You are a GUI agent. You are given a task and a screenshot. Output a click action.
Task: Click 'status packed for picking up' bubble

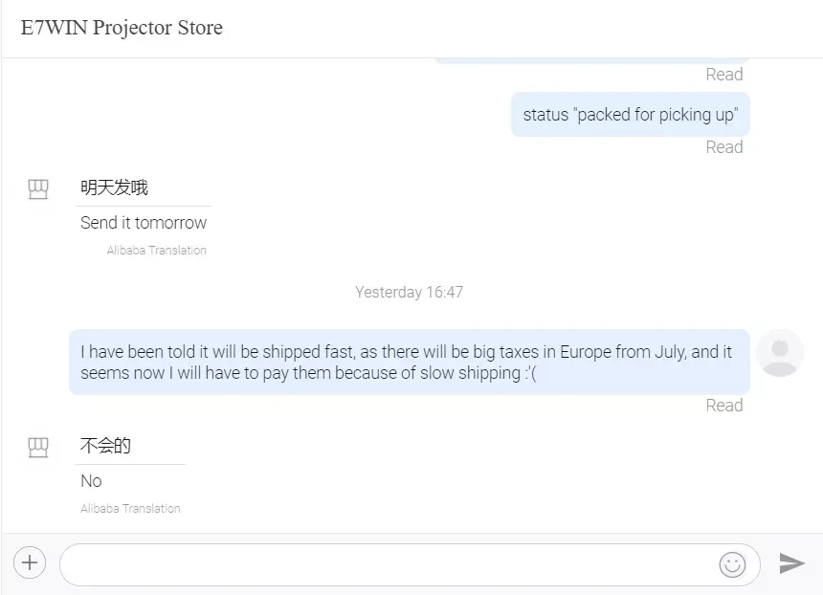click(630, 115)
